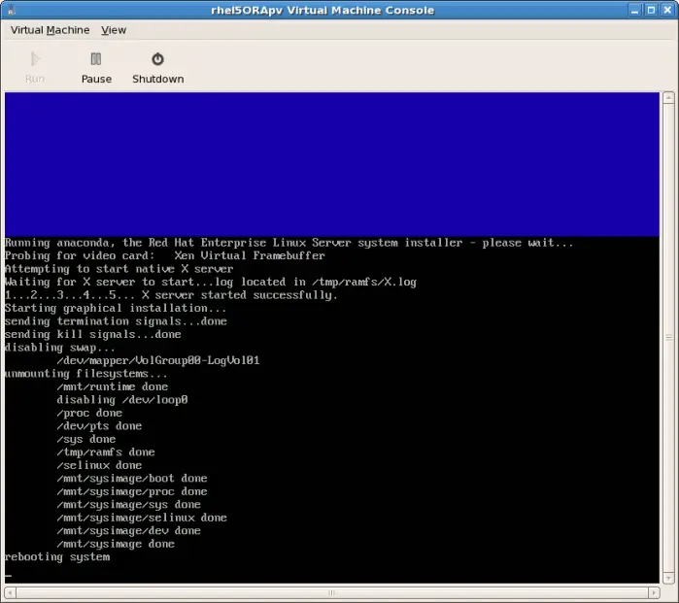Open the Virtual Machine menu

point(50,30)
